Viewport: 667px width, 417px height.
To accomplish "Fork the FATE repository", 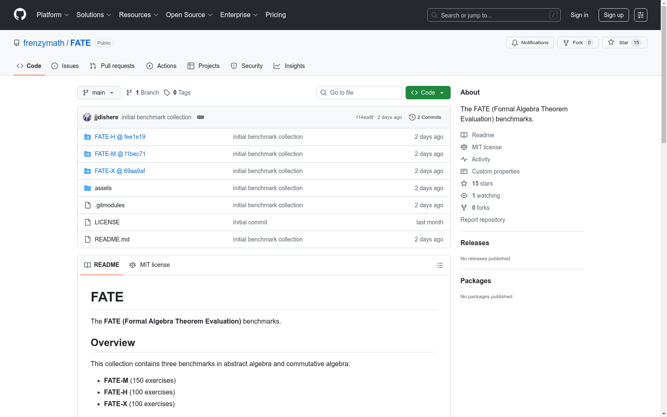I will coord(578,43).
